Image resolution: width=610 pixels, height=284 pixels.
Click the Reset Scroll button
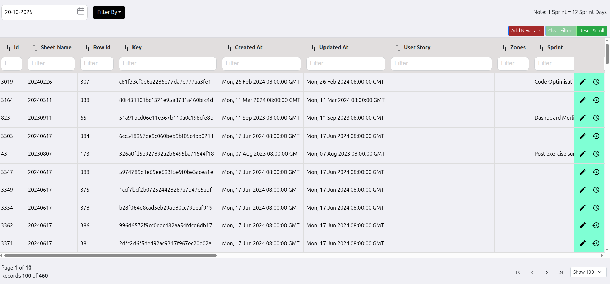pyautogui.click(x=592, y=31)
